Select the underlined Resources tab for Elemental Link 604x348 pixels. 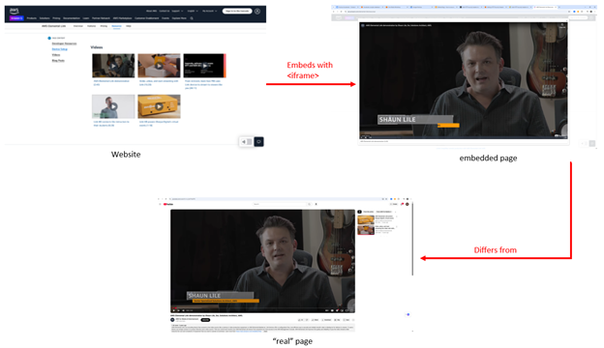[x=117, y=26]
